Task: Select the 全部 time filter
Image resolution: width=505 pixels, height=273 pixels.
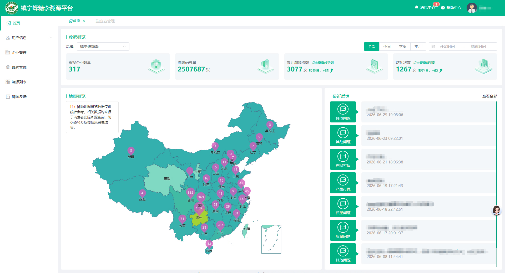Action: point(372,47)
